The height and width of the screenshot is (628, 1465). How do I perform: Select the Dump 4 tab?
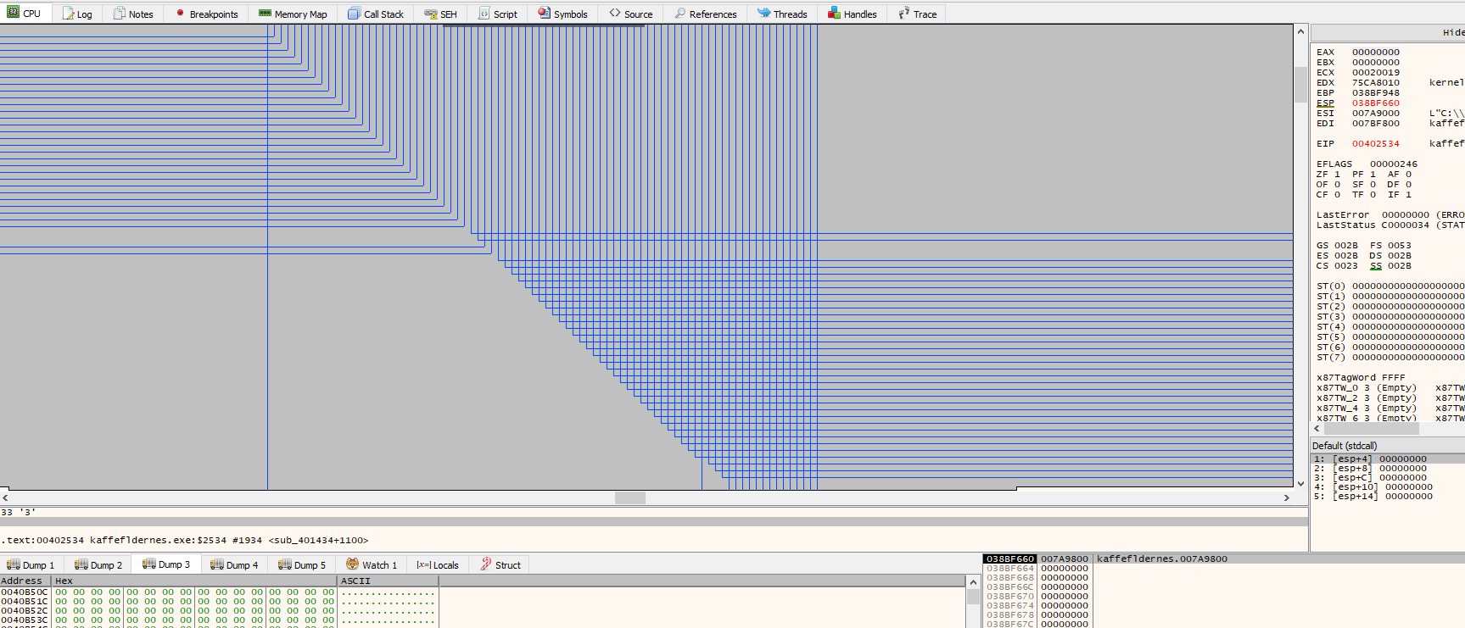coord(234,565)
